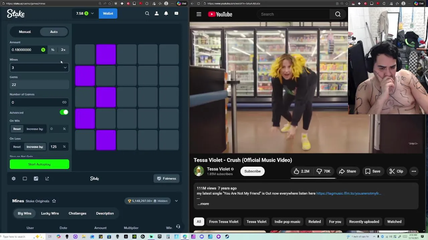Open the headset support icon
Screen dimensions: 428x240
[x=178, y=227]
